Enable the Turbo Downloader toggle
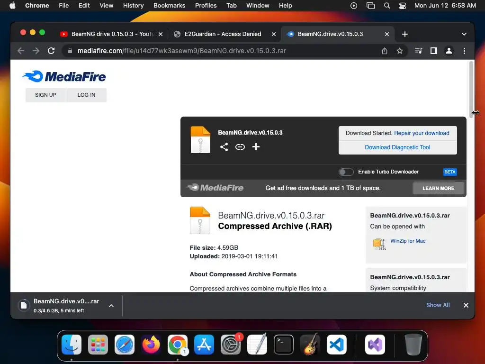Screen dimensions: 485x364 point(346,172)
